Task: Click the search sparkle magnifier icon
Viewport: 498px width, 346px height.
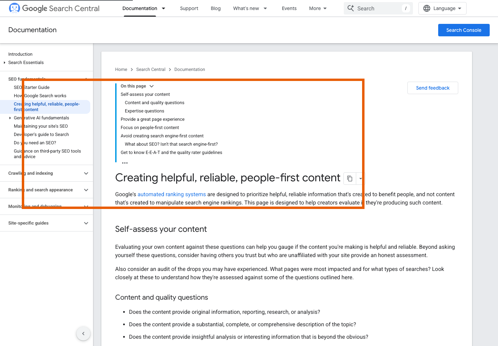Action: coord(351,8)
